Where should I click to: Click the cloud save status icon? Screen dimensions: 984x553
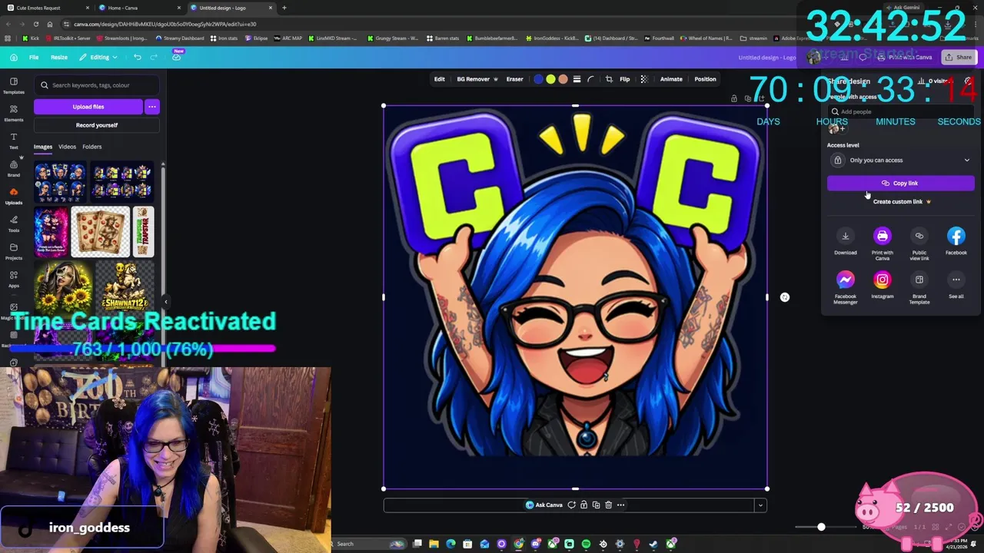click(x=176, y=57)
